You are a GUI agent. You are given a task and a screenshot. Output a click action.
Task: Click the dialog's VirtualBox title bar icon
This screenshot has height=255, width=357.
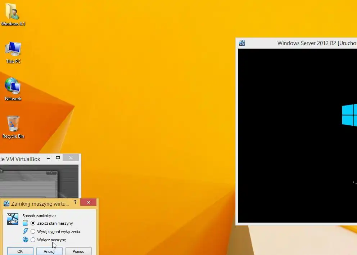tap(6, 203)
